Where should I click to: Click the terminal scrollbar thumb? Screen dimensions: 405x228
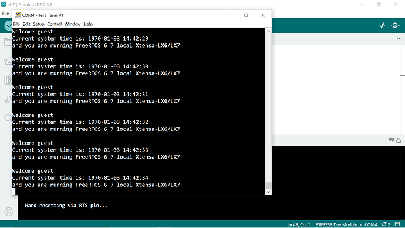coord(268,186)
